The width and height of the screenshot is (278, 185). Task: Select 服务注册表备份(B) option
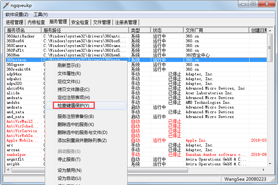click(x=75, y=117)
